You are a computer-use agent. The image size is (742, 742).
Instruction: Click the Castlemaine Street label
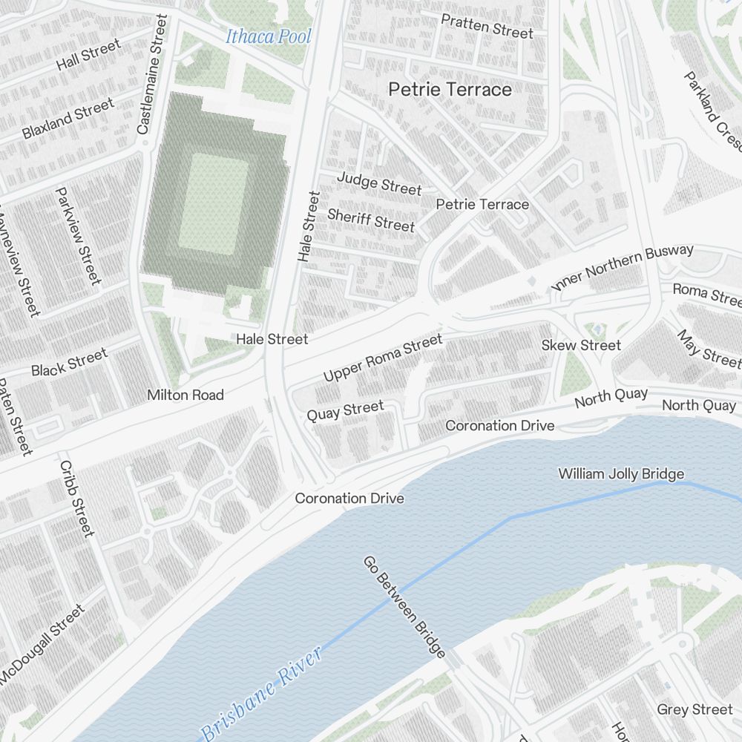[x=152, y=74]
